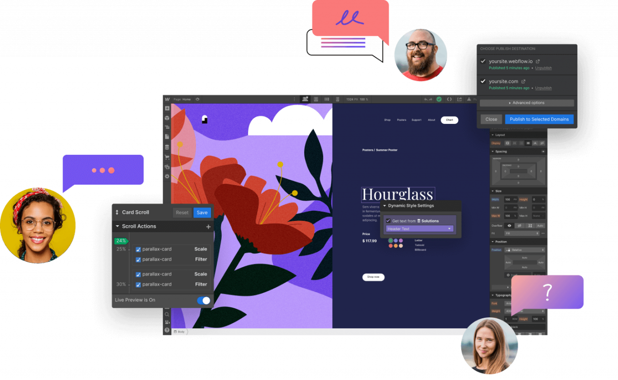Viewport: 618px width, 380px height.
Task: Uncheck Get text from Solutions
Action: 388,220
